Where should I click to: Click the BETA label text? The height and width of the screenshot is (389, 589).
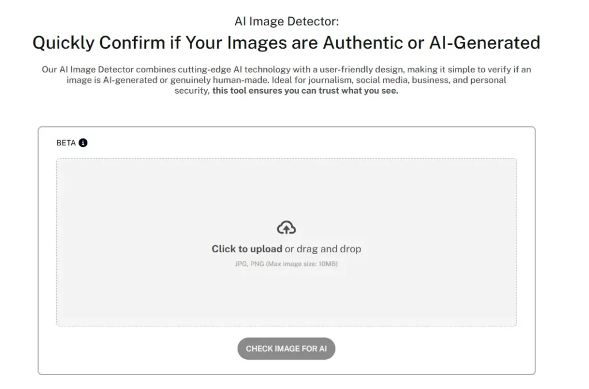click(65, 142)
